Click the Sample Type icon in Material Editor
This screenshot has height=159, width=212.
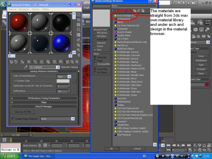click(x=78, y=14)
